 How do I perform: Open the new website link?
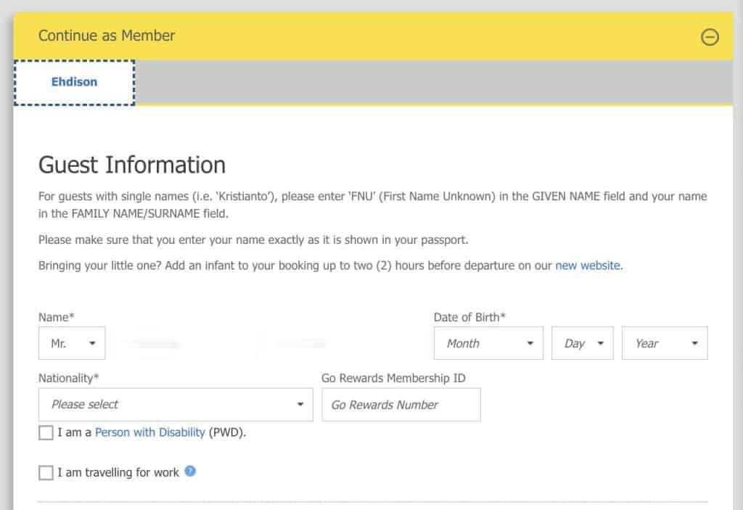click(x=588, y=266)
